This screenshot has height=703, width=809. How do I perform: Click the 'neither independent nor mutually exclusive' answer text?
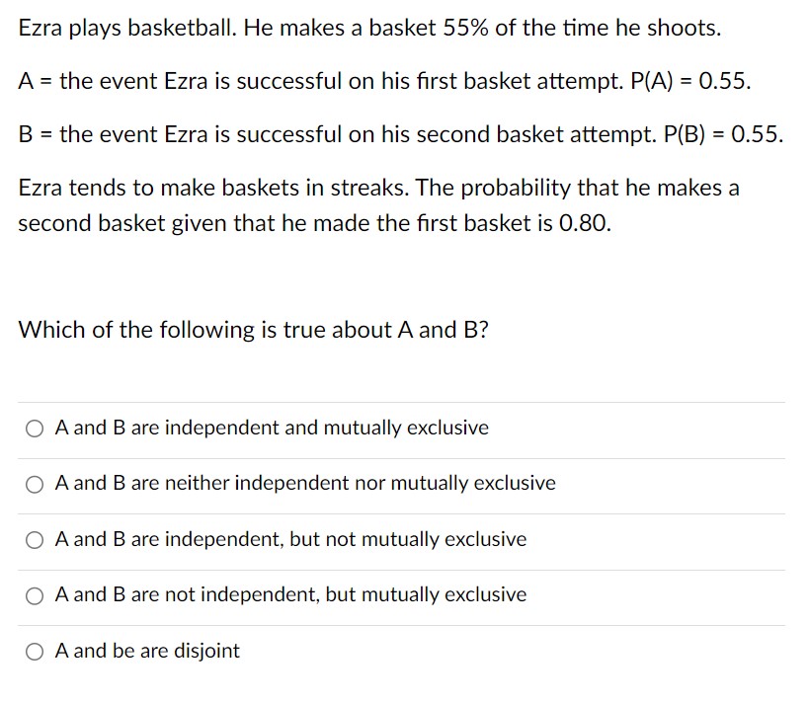306,484
